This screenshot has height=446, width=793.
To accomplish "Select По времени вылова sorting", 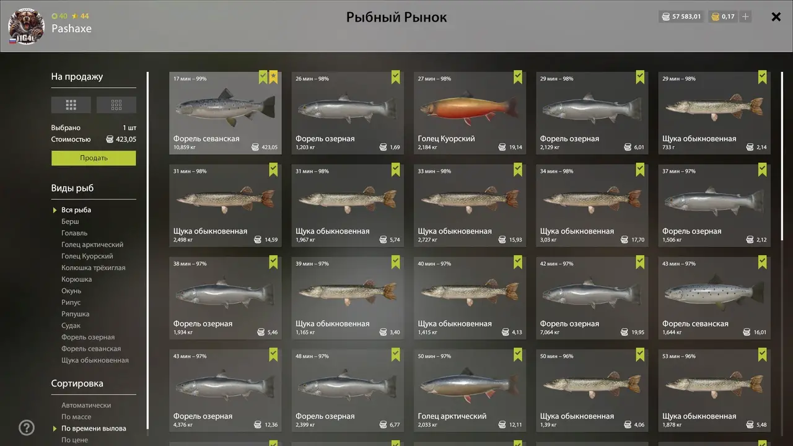I will click(x=94, y=429).
